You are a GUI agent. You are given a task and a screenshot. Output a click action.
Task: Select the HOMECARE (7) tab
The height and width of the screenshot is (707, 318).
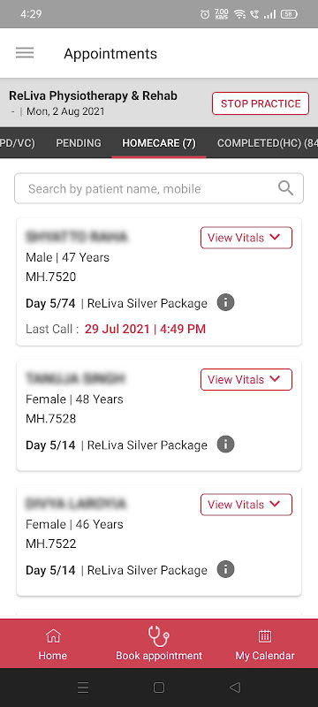[159, 143]
